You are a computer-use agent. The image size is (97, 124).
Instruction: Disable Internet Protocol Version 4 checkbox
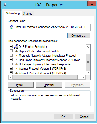coord(11,73)
